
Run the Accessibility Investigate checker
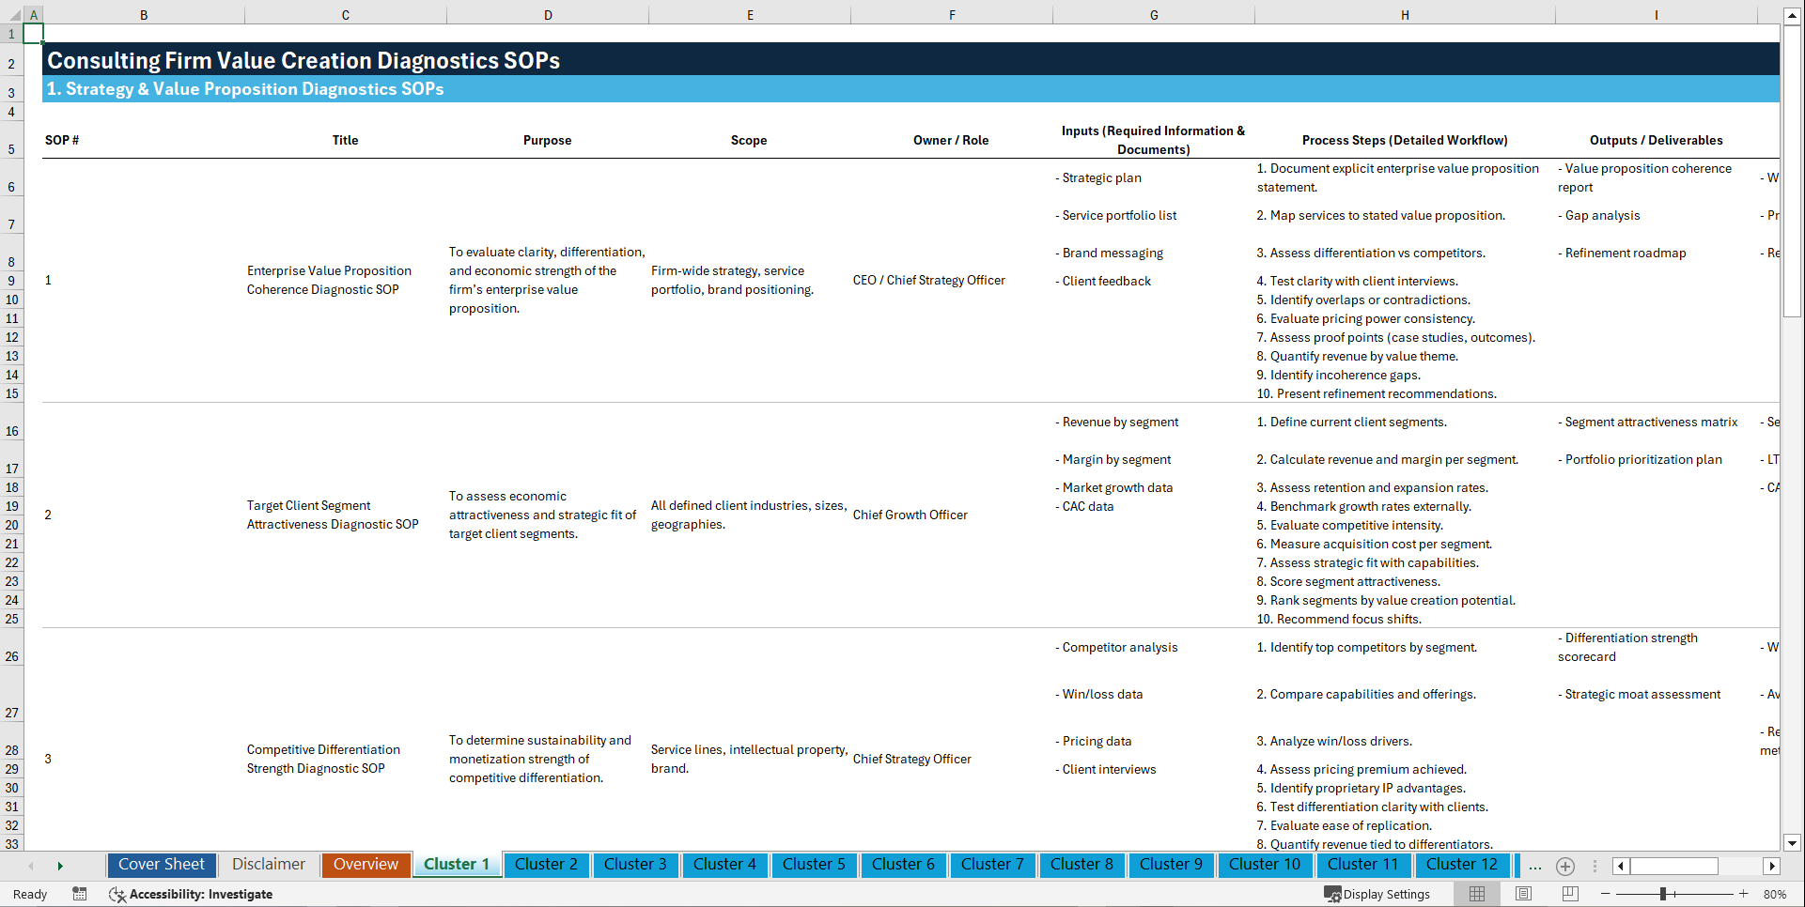[x=192, y=894]
